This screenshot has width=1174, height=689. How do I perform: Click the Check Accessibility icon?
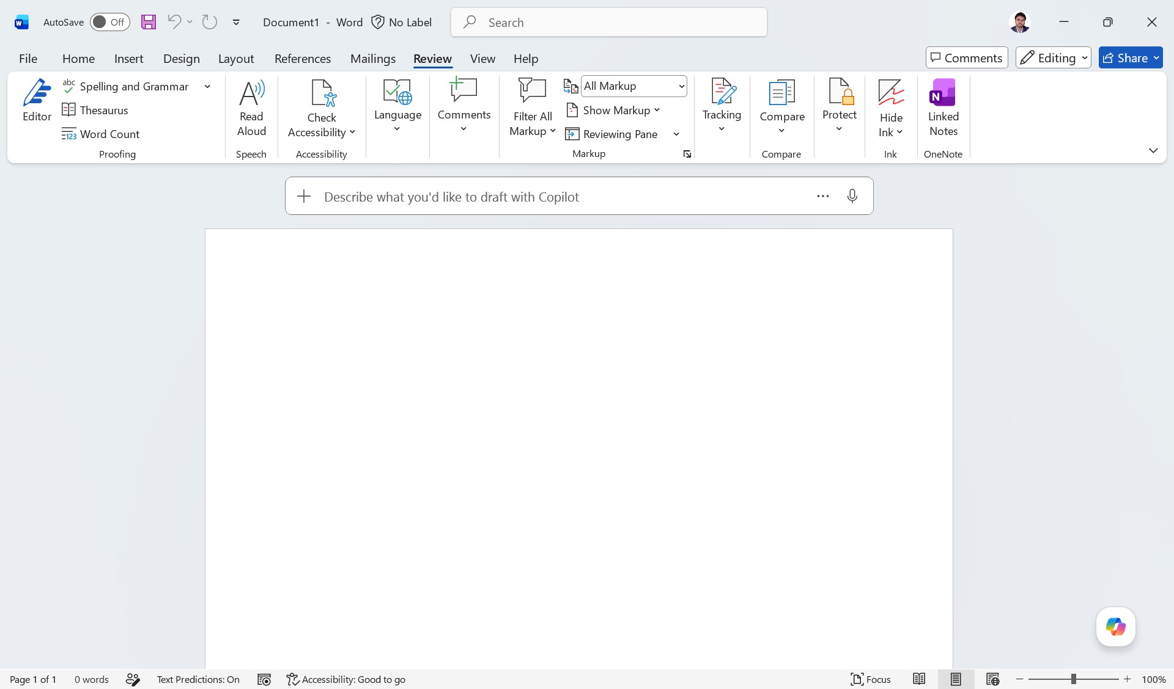point(322,93)
